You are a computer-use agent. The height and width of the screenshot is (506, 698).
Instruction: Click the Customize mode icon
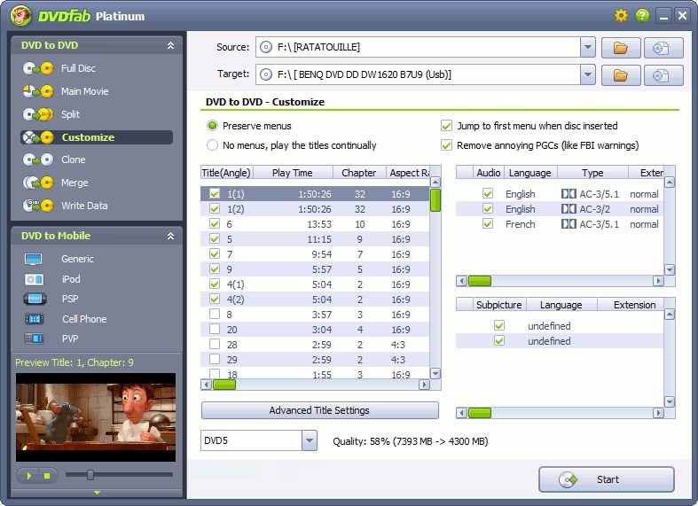pyautogui.click(x=38, y=137)
